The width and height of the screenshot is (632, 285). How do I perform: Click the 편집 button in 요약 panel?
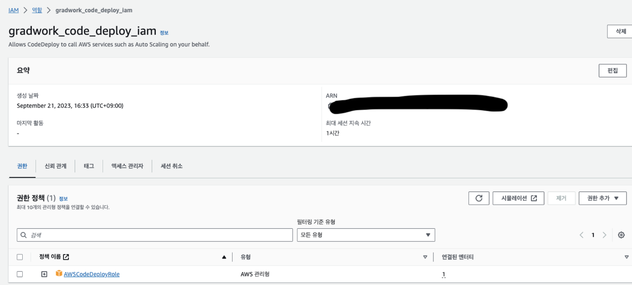613,71
